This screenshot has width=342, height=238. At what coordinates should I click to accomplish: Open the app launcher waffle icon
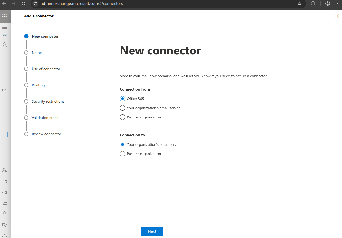tap(5, 16)
